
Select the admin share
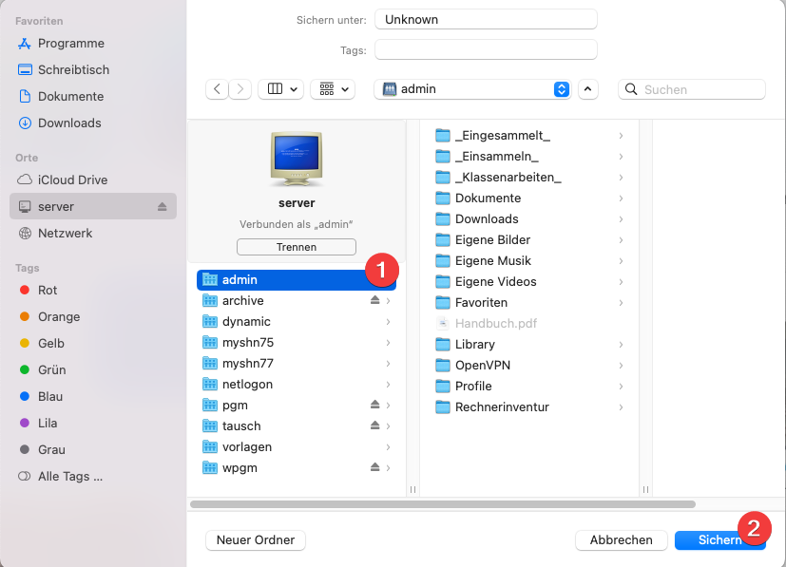click(297, 280)
